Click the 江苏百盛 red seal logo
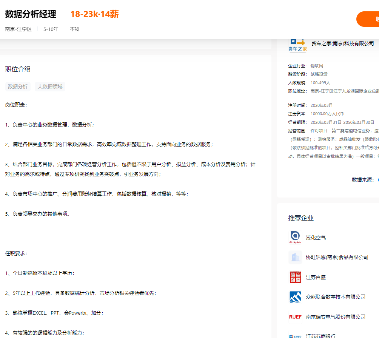 [295, 277]
